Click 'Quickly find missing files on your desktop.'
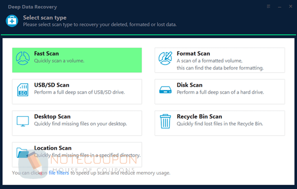 coord(80,124)
